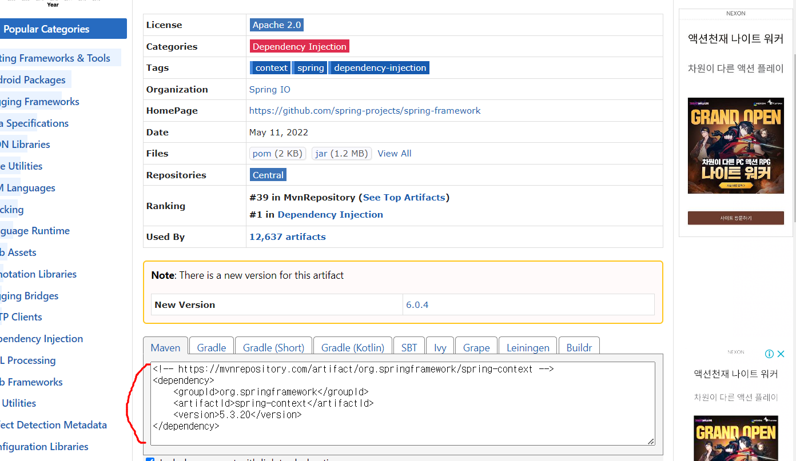Click lower ad title 액션천재 나이트 워커
The width and height of the screenshot is (796, 461).
pyautogui.click(x=735, y=374)
